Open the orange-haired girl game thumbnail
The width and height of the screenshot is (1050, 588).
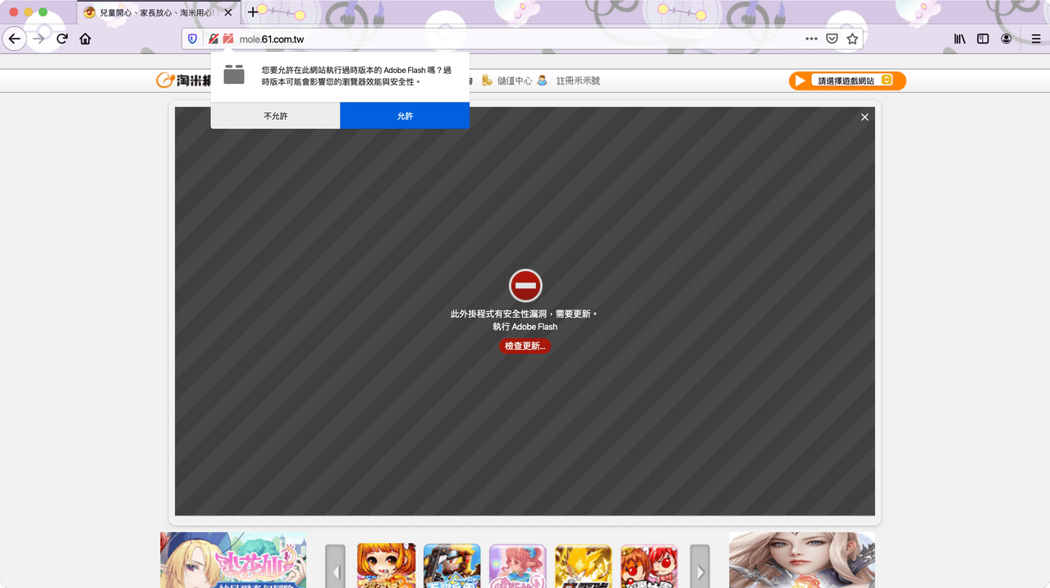(386, 566)
